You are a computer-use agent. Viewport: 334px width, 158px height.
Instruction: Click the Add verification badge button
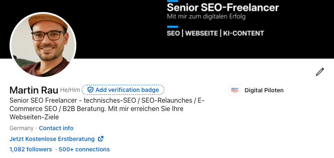coord(123,90)
